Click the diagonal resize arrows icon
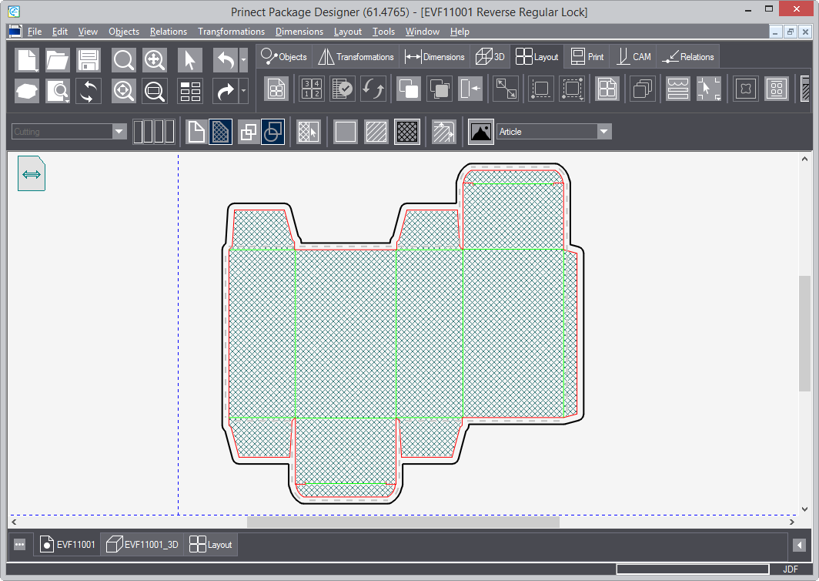The image size is (819, 581). [506, 89]
